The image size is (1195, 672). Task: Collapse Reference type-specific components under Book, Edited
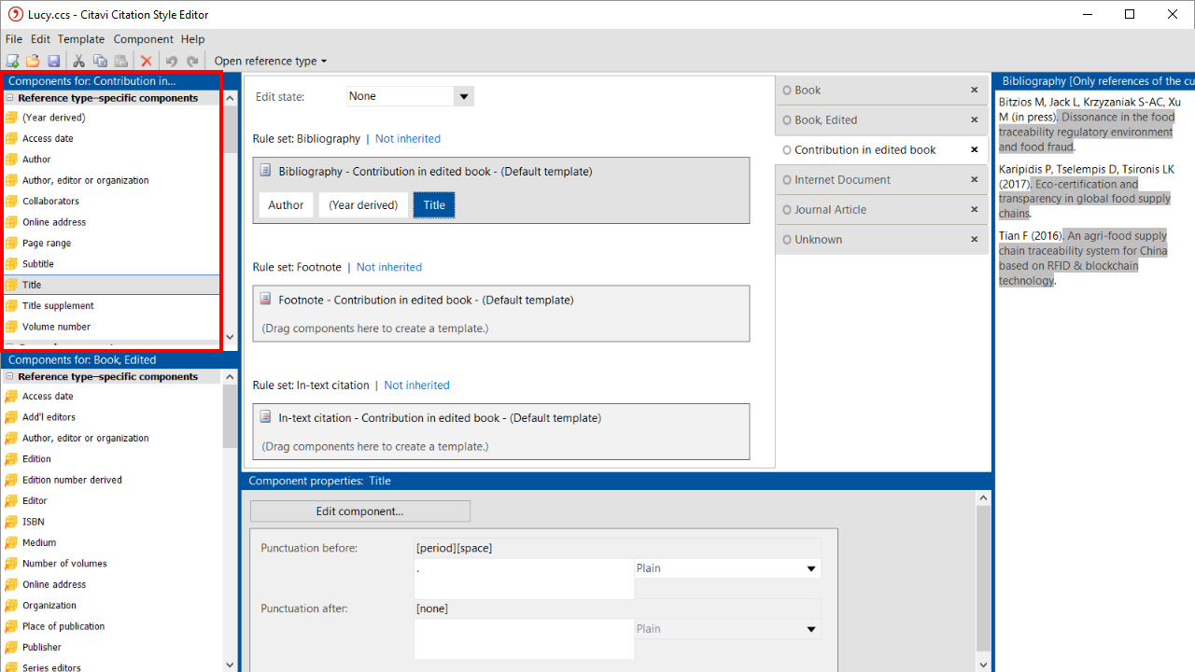(x=9, y=377)
